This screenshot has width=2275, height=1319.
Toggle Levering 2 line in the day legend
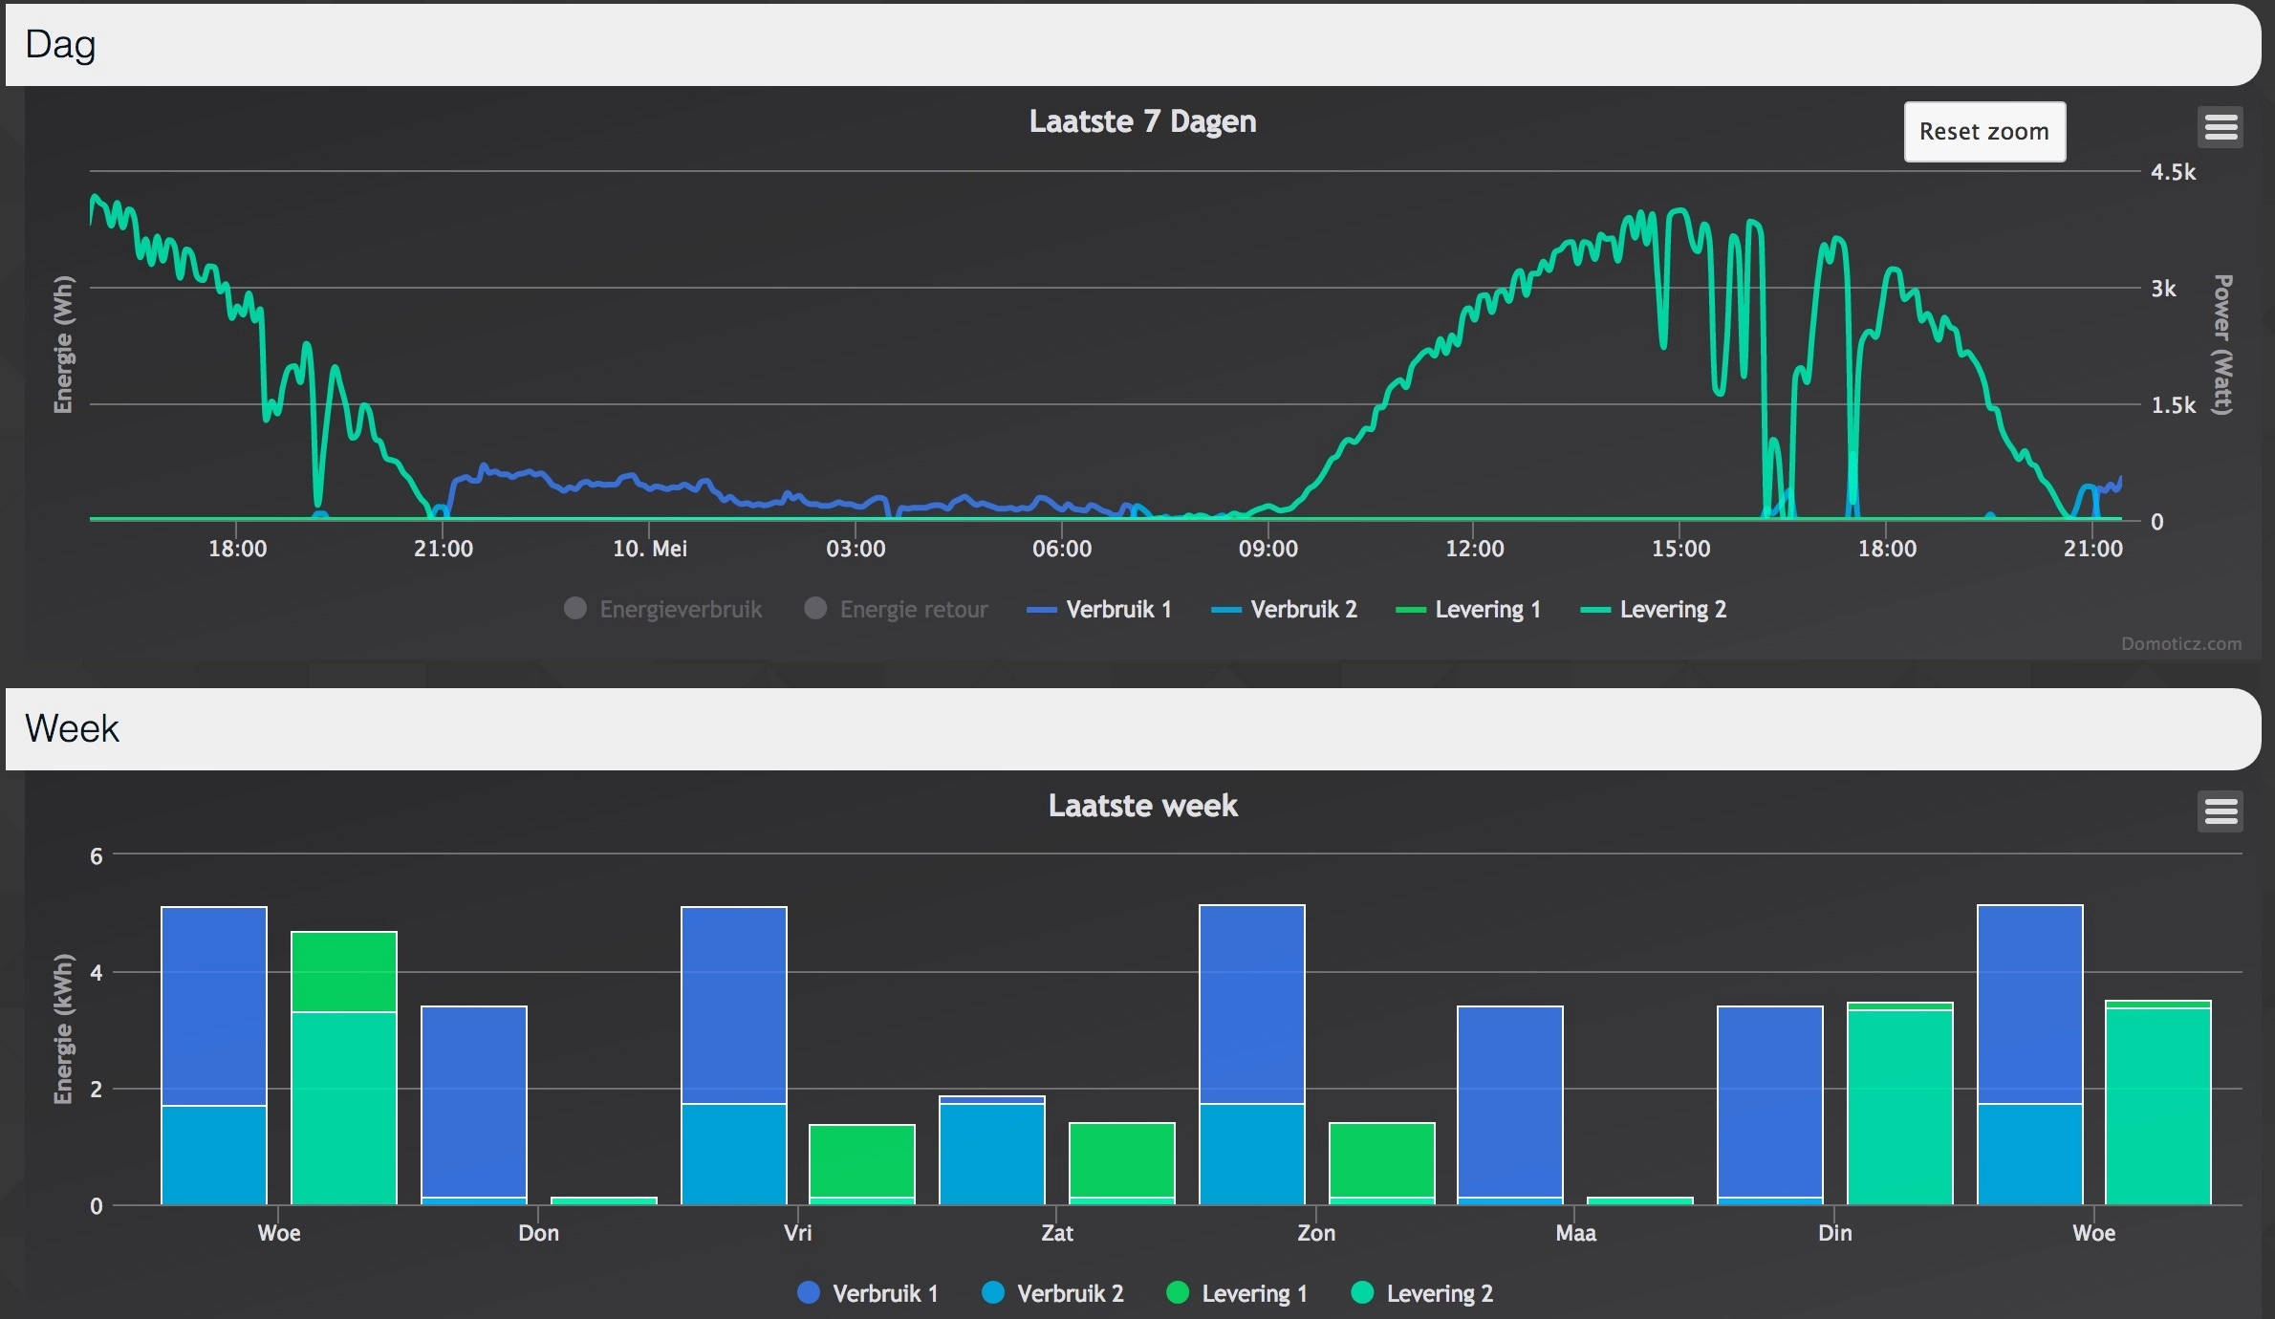point(1672,610)
